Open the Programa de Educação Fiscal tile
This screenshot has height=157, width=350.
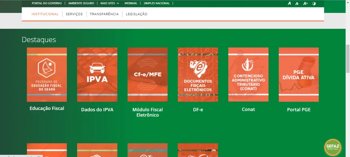(47, 74)
